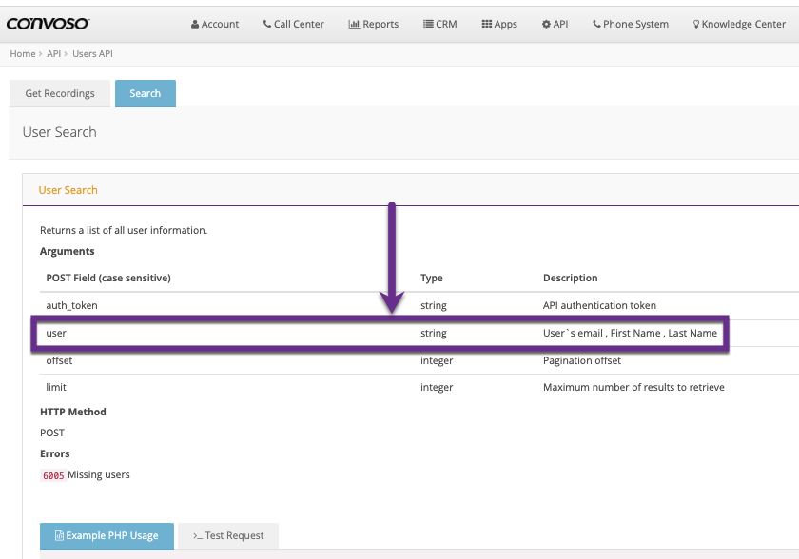This screenshot has height=559, width=799.
Task: Click the Phone System handset icon
Action: (x=596, y=24)
